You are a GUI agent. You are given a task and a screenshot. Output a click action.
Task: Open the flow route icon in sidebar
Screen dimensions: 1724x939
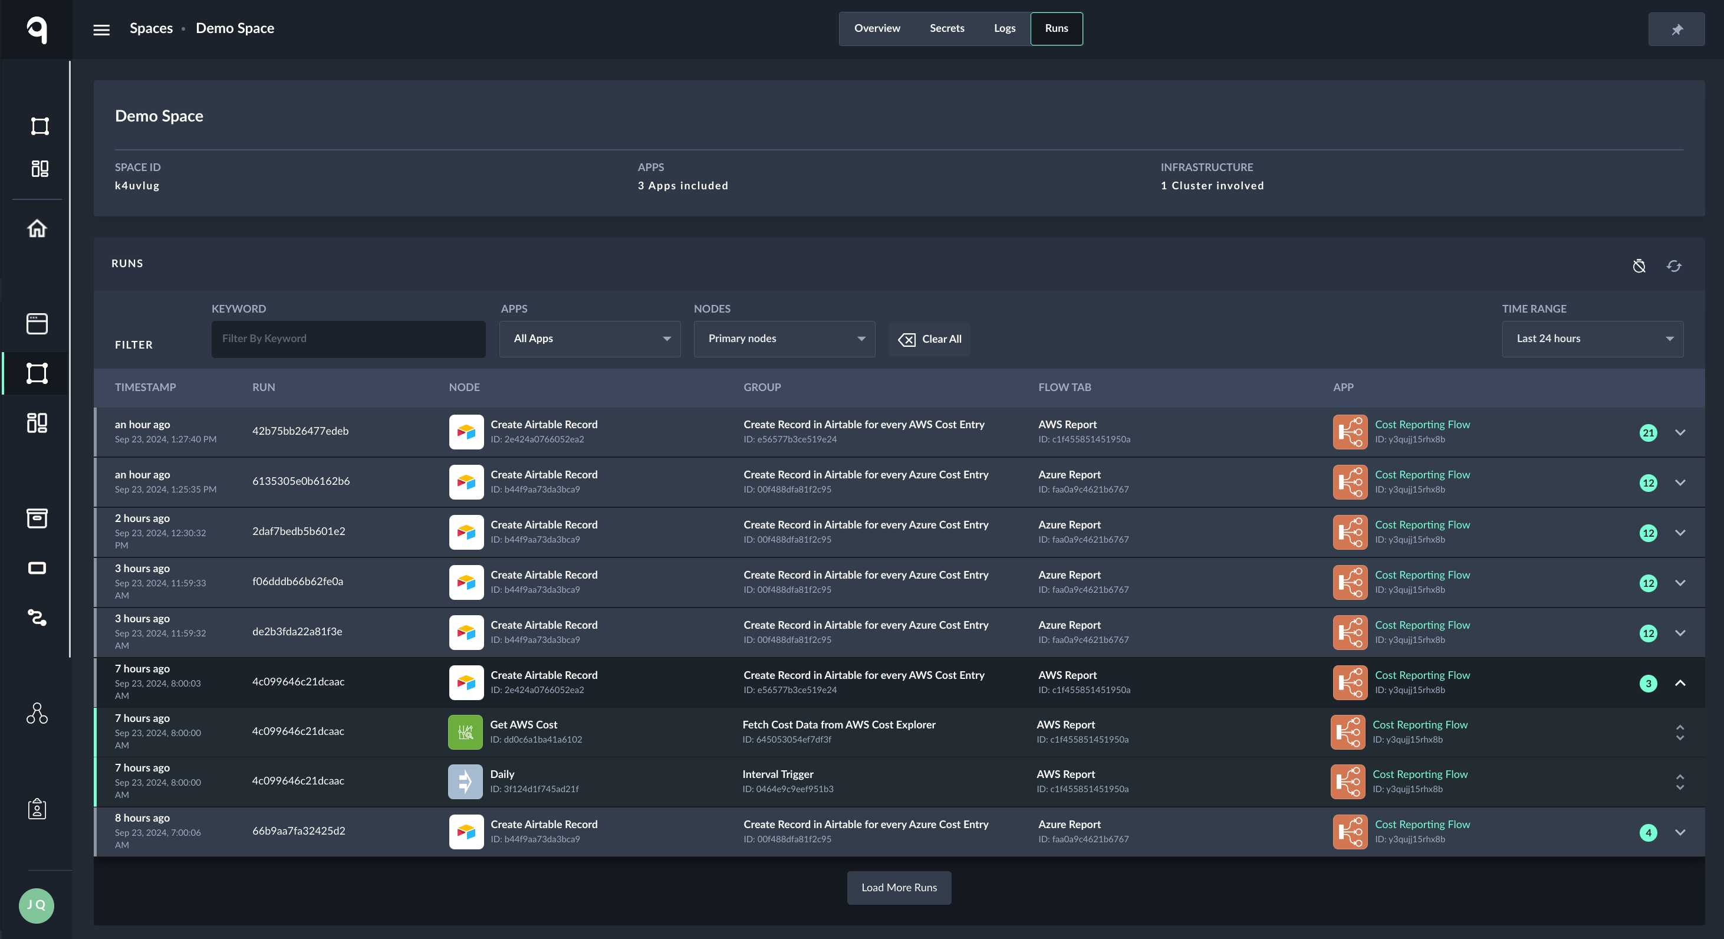tap(37, 617)
